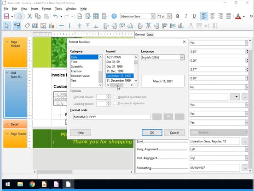Open the Tools menu
Image resolution: width=254 pixels, height=191 pixels.
58,9
